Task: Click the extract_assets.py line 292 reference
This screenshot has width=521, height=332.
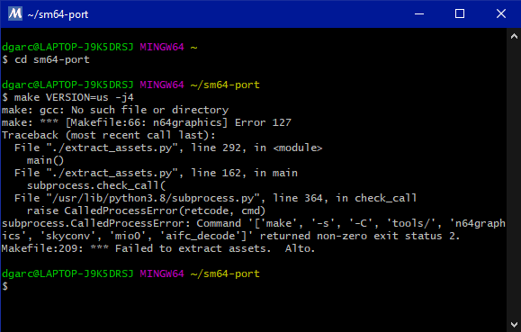Action: [x=168, y=148]
